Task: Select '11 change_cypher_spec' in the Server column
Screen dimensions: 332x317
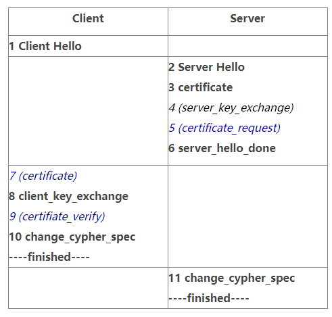Action: point(232,278)
